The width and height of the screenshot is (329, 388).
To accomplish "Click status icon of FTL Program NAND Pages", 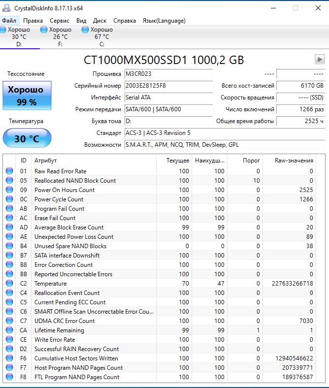I will [x=9, y=377].
